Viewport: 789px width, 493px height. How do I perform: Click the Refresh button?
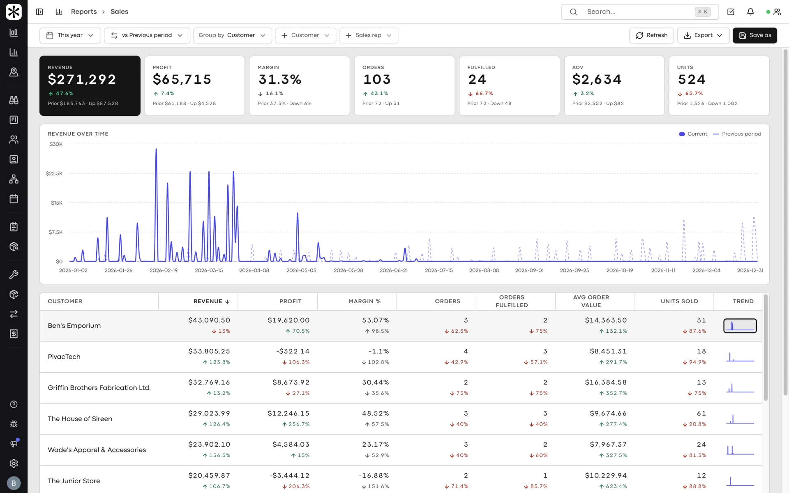651,35
